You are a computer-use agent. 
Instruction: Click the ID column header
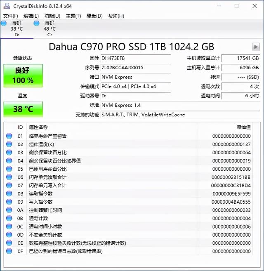tap(20, 127)
